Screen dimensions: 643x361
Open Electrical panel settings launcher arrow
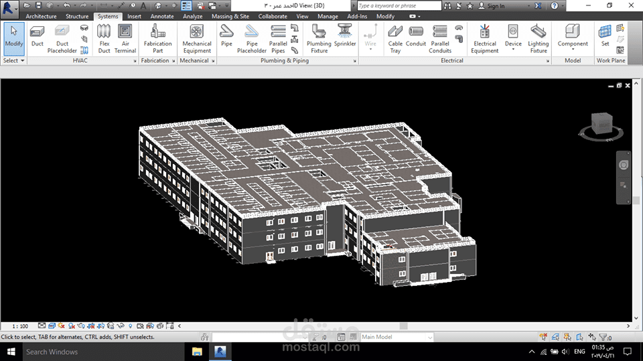[x=547, y=61]
